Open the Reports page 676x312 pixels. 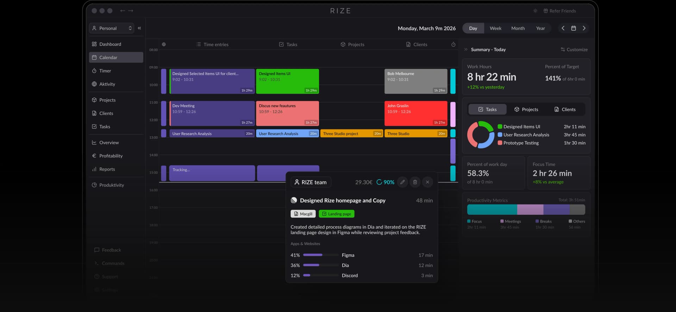[x=116, y=169]
